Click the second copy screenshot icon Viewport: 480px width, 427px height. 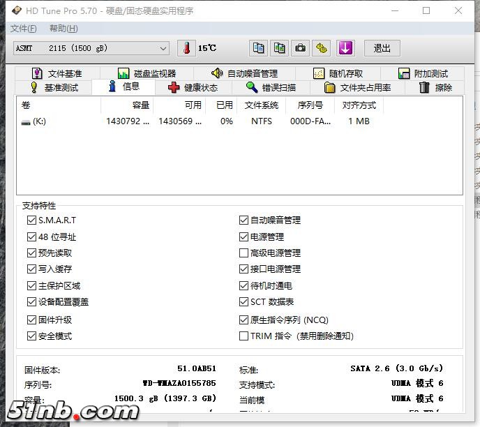click(279, 48)
